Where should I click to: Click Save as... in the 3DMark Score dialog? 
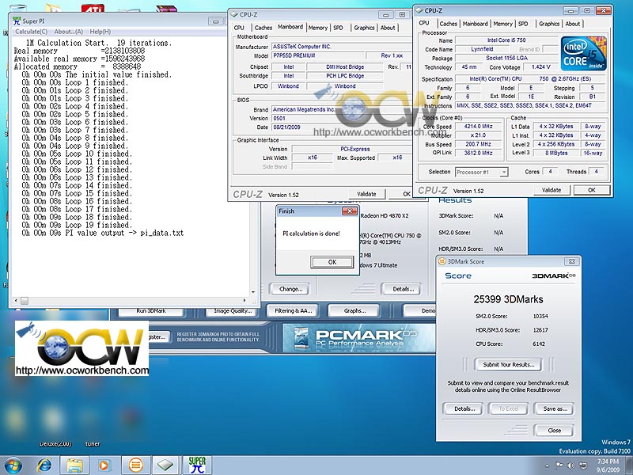[x=555, y=408]
